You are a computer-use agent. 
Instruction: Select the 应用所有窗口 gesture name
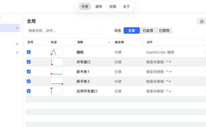click(x=87, y=91)
